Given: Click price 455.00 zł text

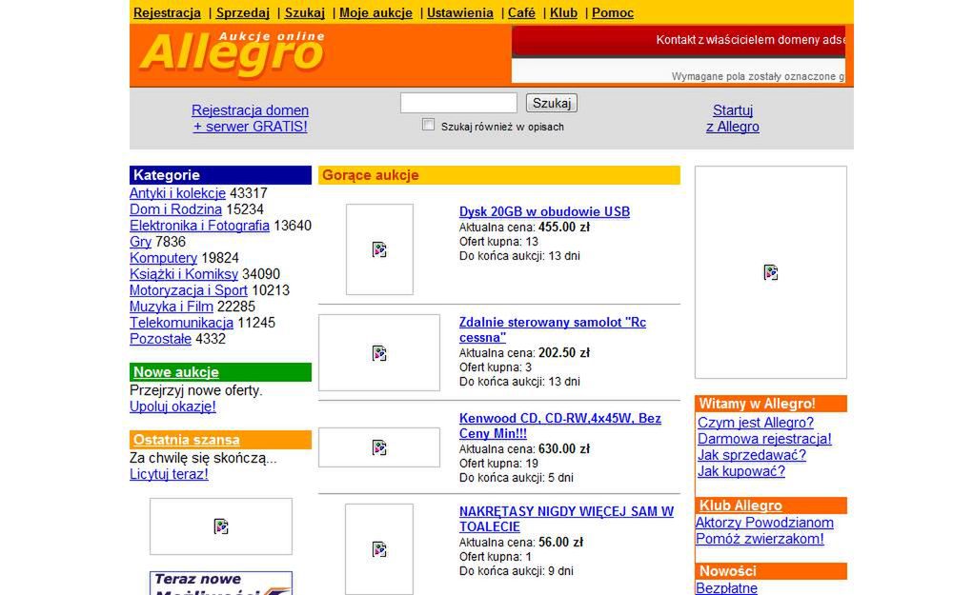Looking at the screenshot, I should pos(564,228).
